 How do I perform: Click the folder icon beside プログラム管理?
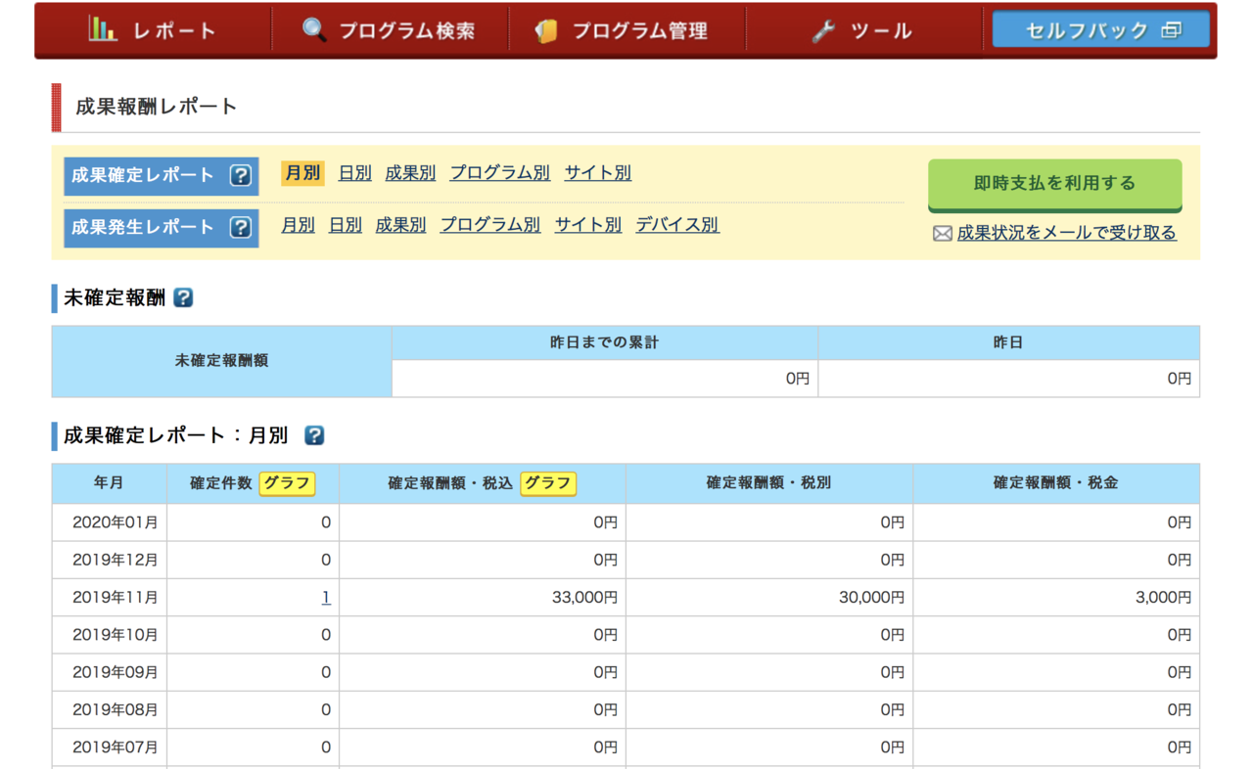tap(546, 31)
